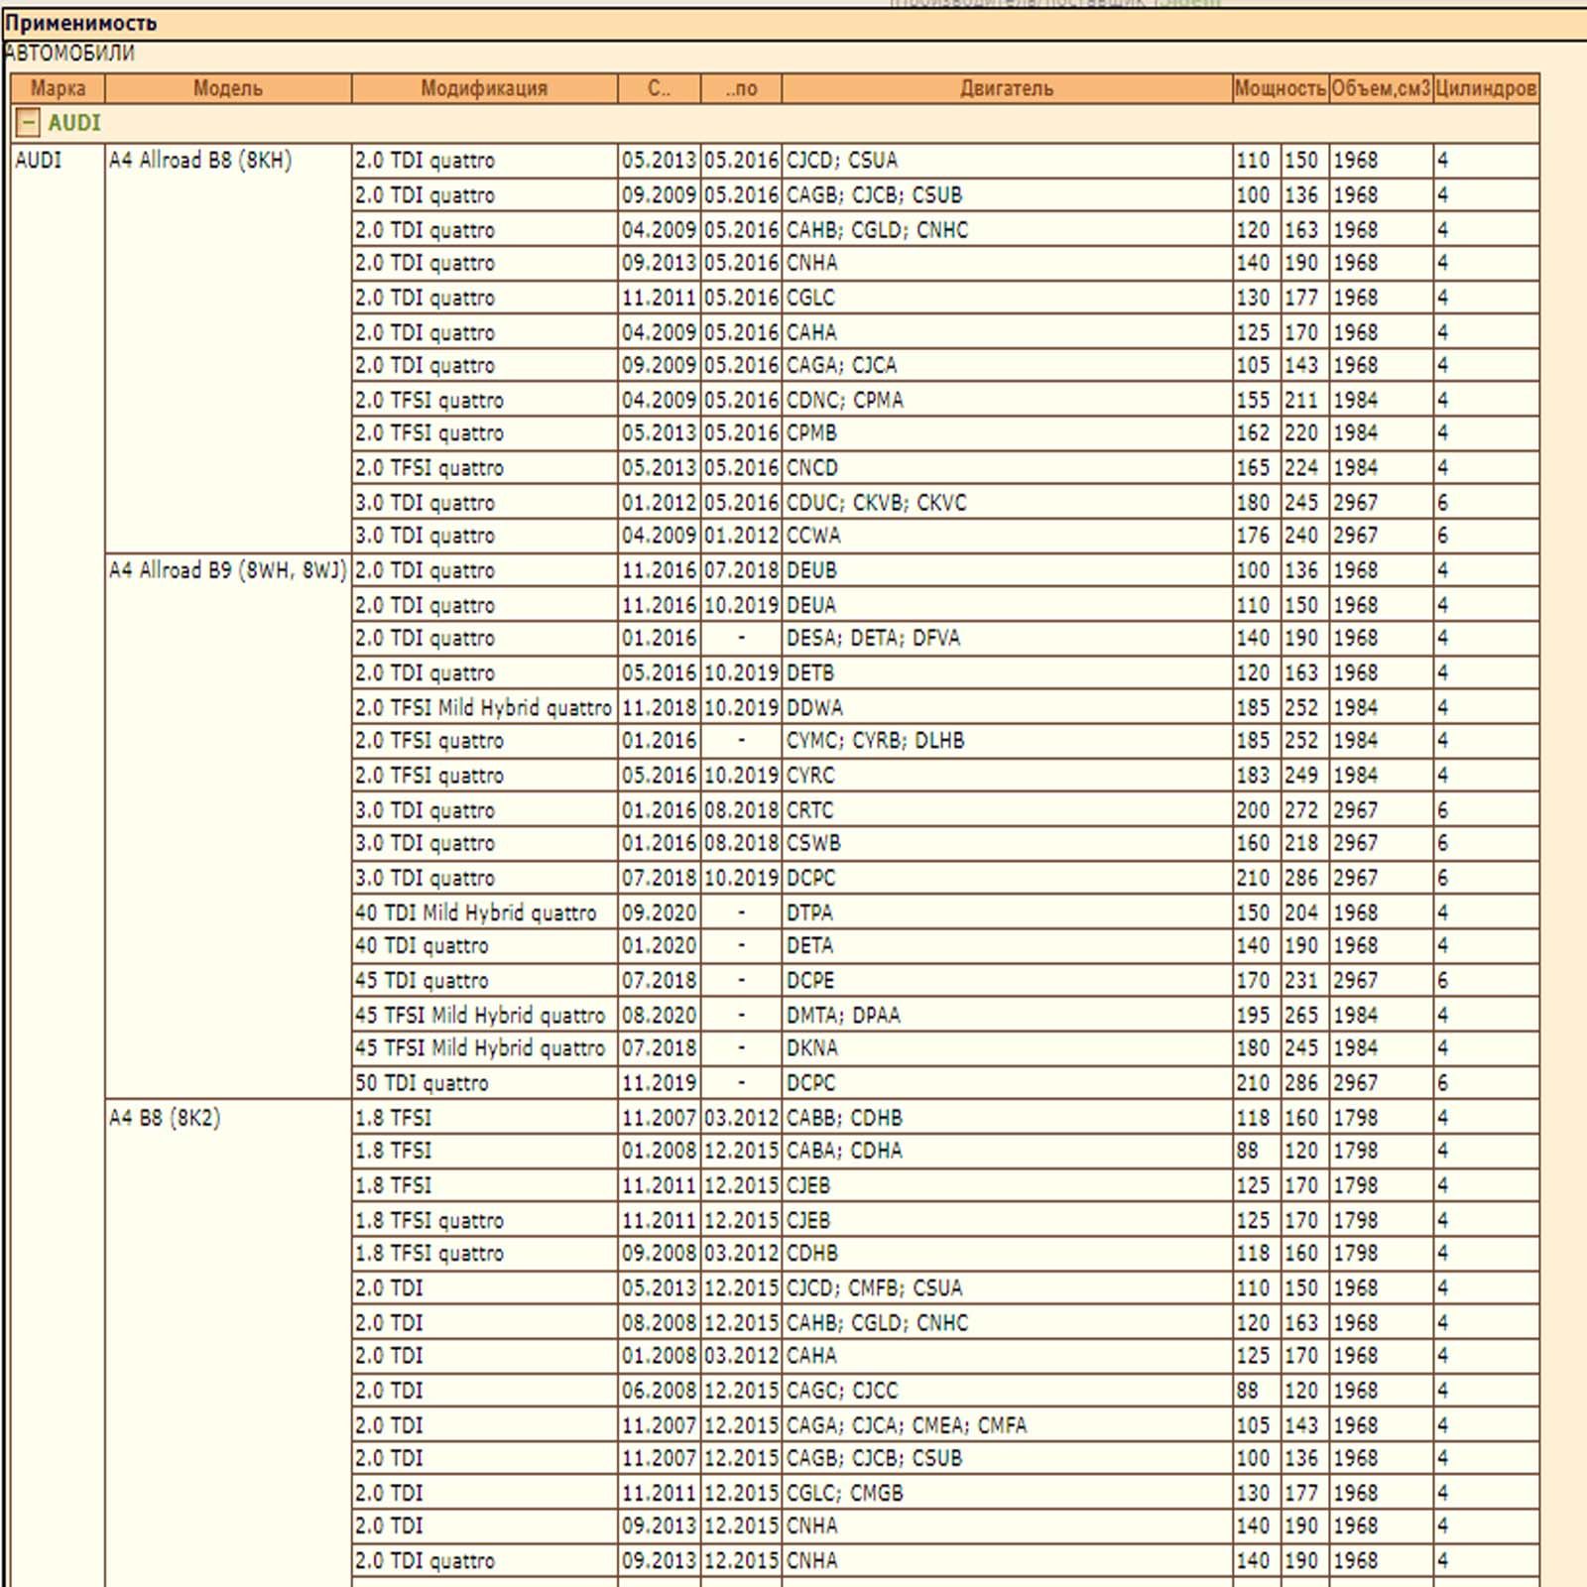Click the Модель column header
This screenshot has width=1587, height=1587.
click(227, 88)
